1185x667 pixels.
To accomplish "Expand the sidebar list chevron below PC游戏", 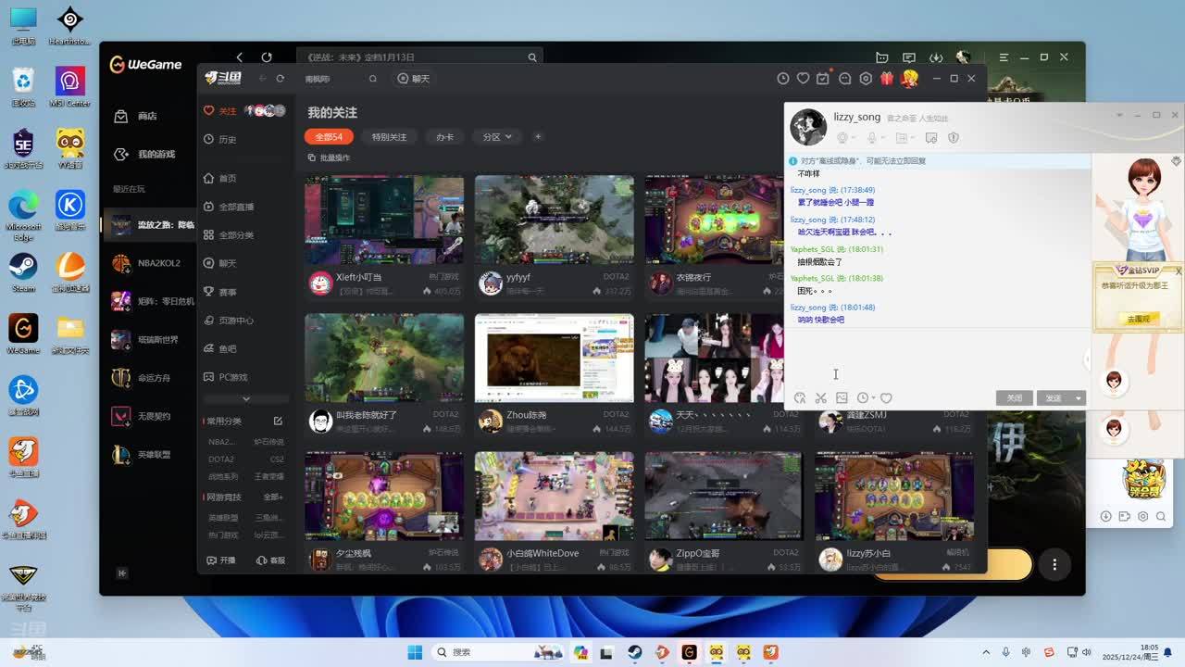I will coord(245,399).
